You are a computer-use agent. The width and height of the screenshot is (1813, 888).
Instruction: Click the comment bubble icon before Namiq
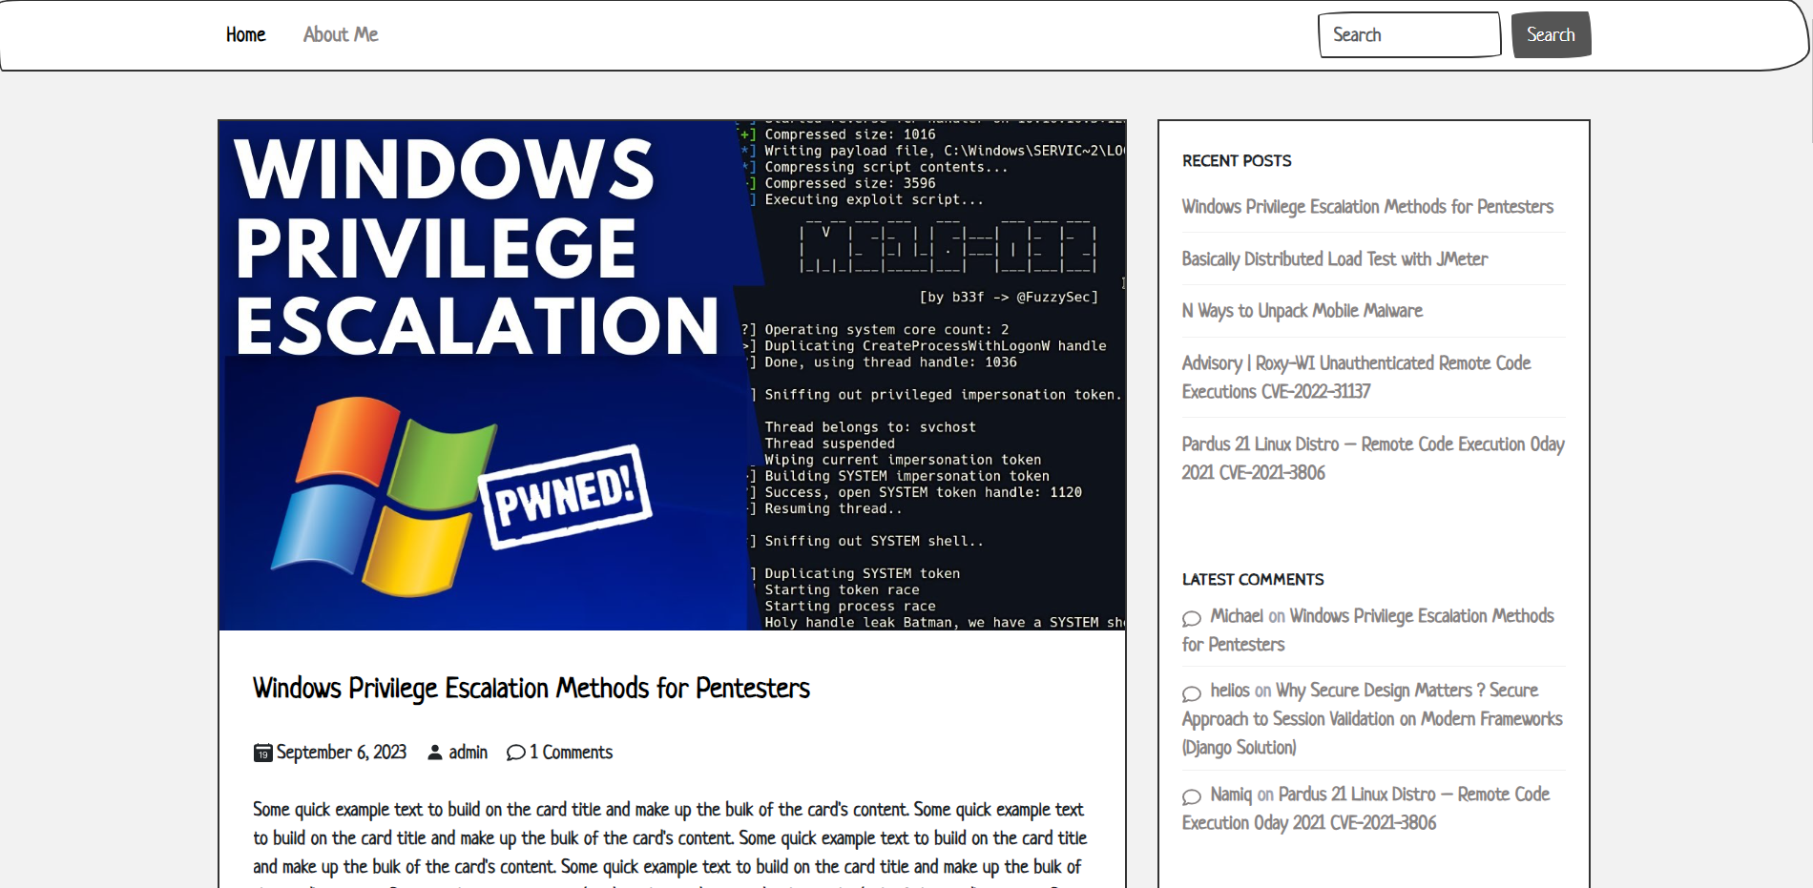[x=1191, y=796]
